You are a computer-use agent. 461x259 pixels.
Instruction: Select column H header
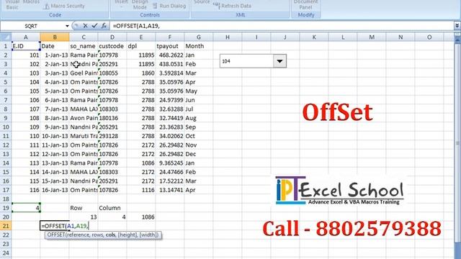tap(228, 37)
